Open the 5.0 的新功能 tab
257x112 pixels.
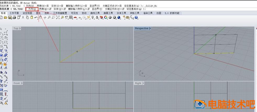[x=172, y=13]
